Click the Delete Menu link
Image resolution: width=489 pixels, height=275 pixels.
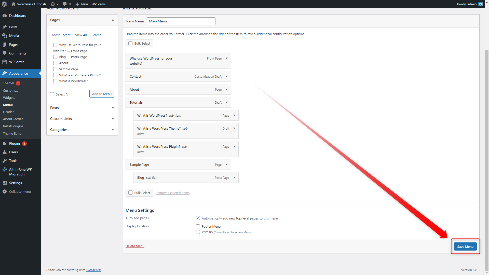(135, 246)
